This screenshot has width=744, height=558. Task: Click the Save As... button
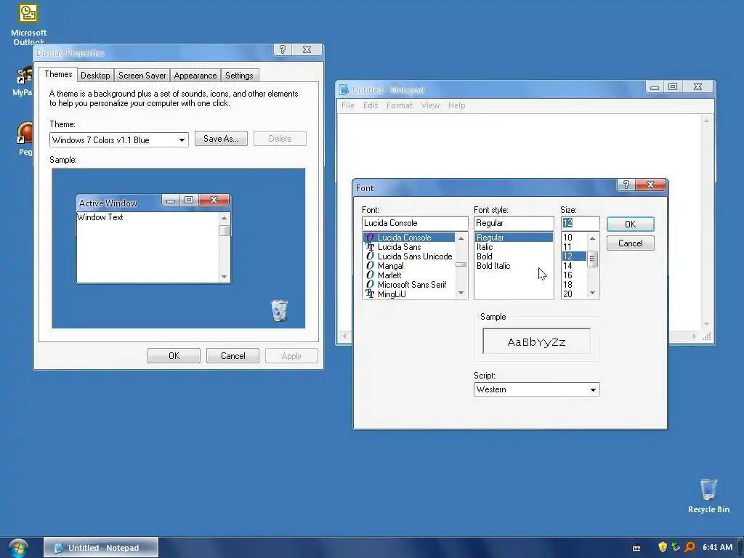pyautogui.click(x=221, y=139)
